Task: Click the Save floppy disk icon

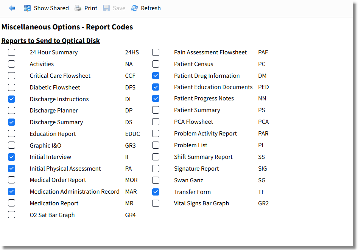Action: (x=106, y=8)
